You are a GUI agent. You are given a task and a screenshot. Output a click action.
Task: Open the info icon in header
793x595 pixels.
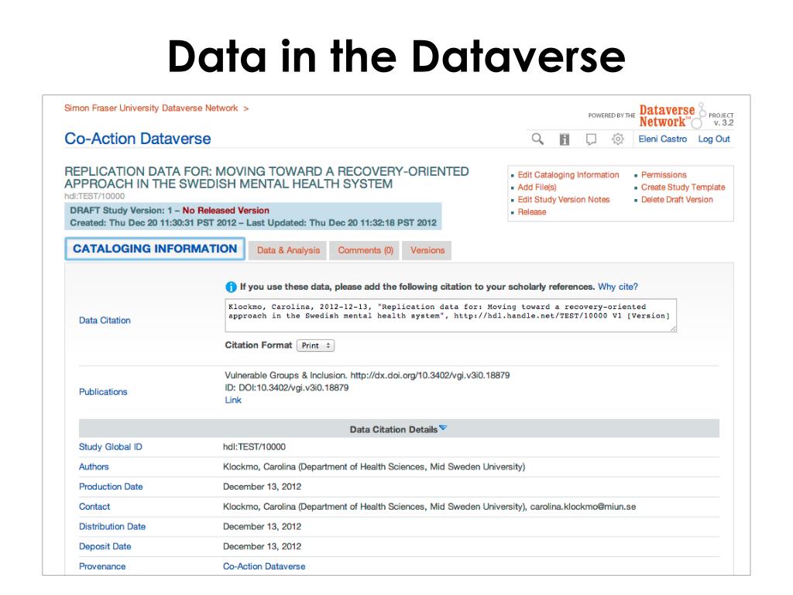point(565,139)
